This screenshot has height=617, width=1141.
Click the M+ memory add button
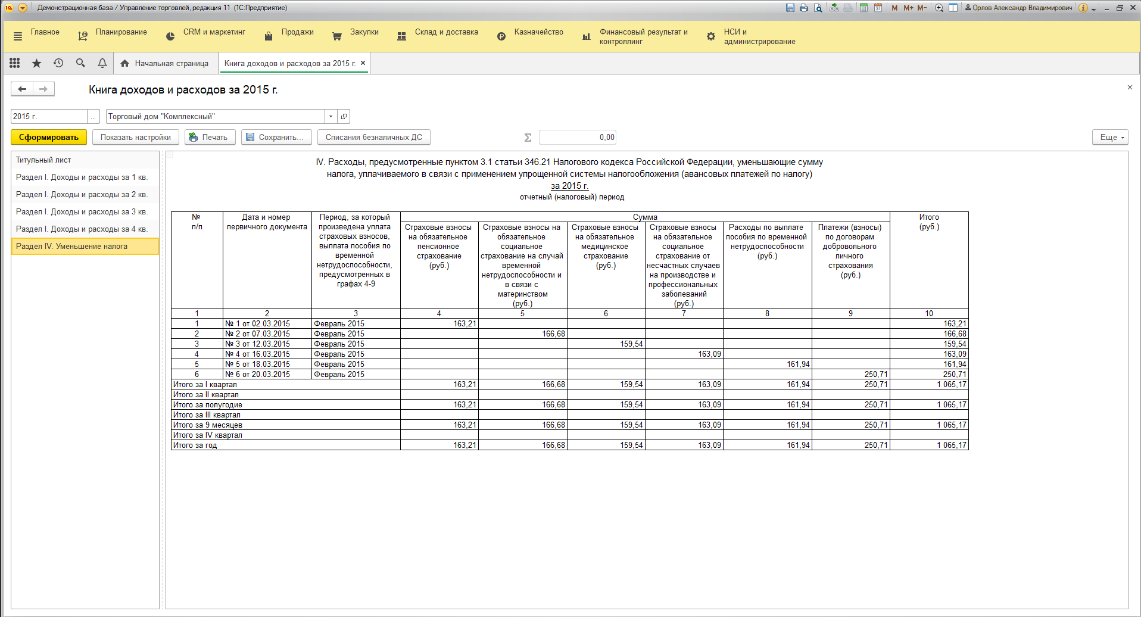(x=908, y=8)
